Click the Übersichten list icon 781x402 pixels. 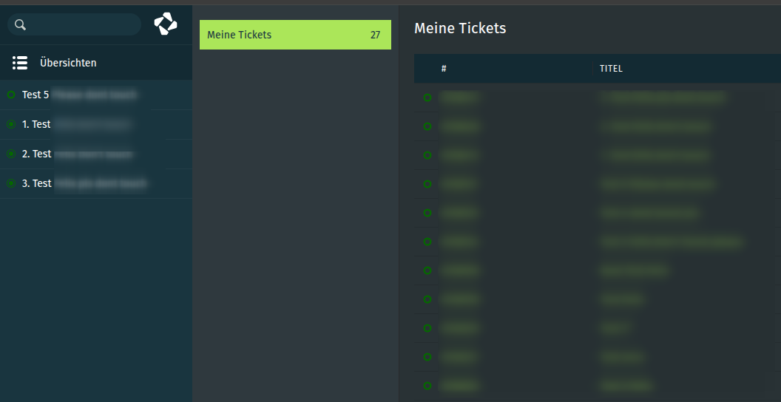pos(20,63)
